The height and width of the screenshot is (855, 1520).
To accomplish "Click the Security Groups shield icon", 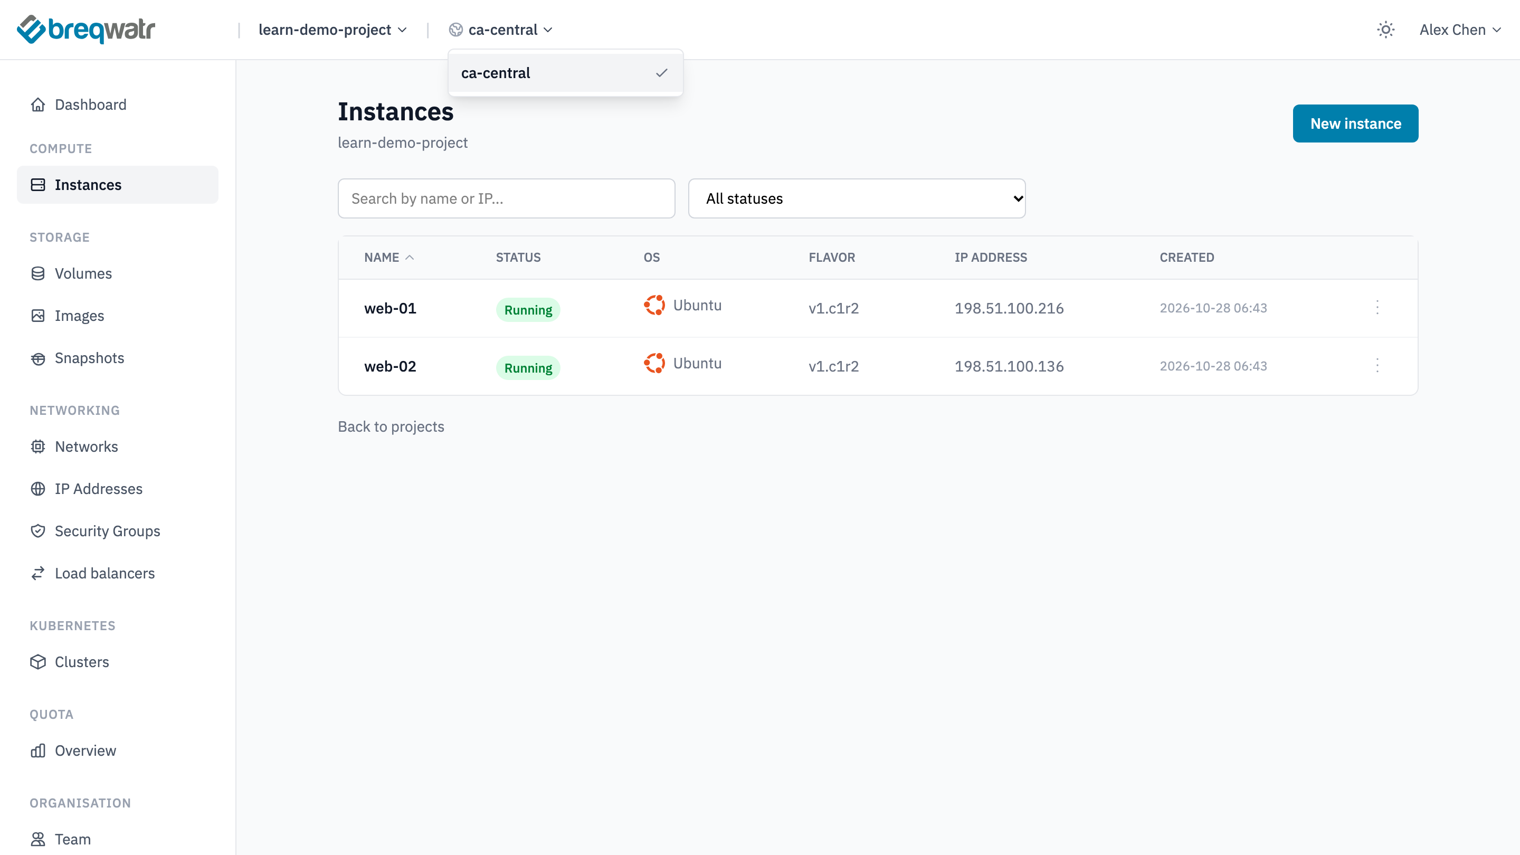I will (38, 531).
